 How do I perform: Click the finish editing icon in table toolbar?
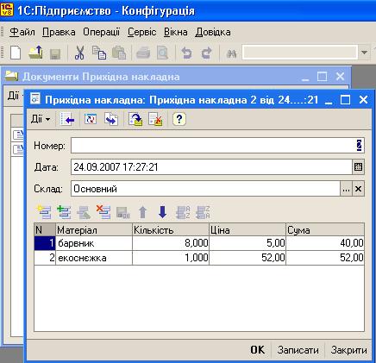point(123,213)
